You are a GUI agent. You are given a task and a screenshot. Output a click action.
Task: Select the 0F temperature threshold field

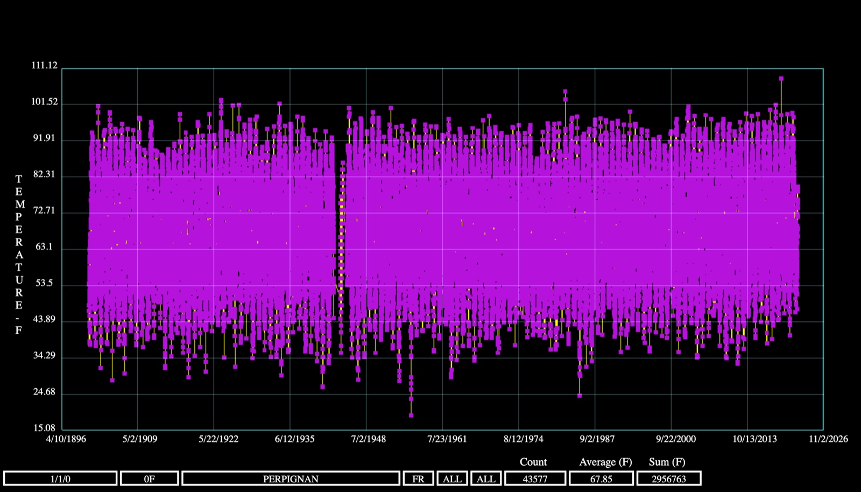tap(150, 479)
